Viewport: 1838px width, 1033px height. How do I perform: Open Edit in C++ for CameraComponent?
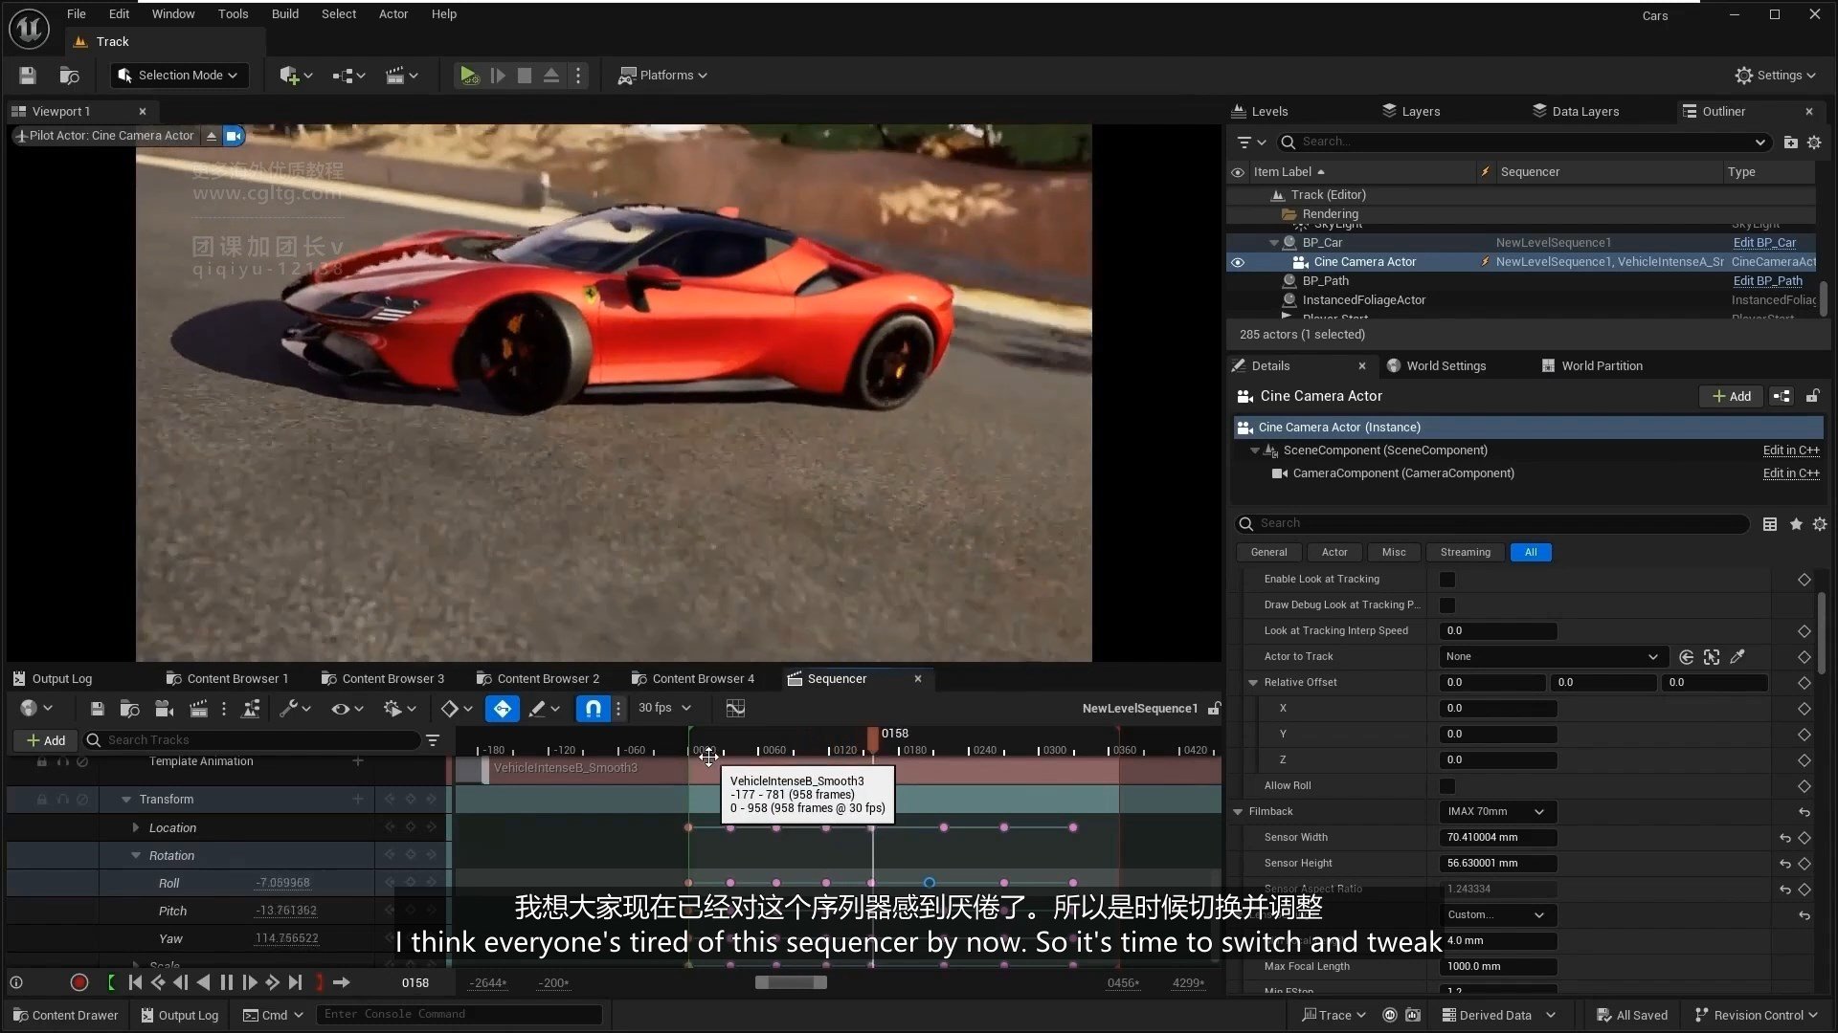(1791, 473)
